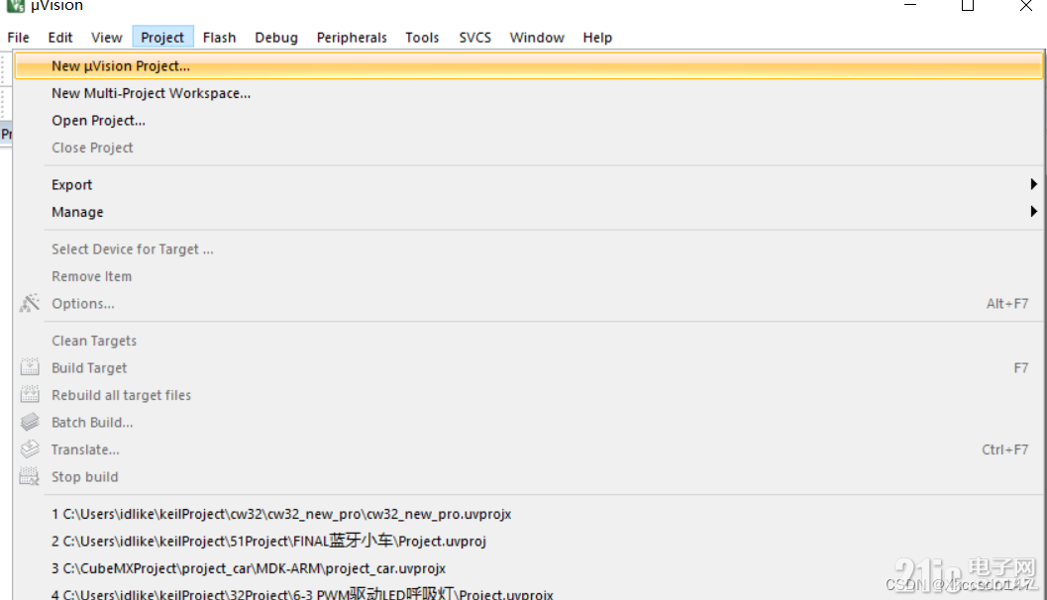Open the Edit menu
This screenshot has width=1047, height=600.
click(60, 38)
